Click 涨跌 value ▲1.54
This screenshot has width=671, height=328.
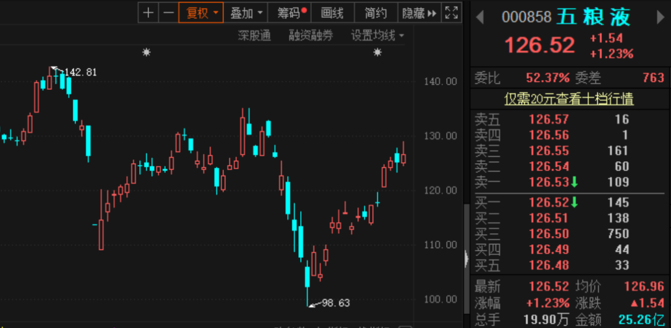pos(647,303)
